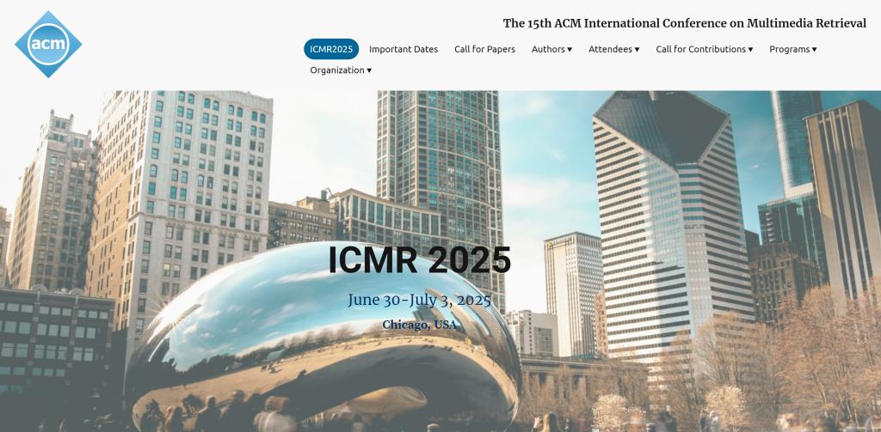Expand the Authors dropdown menu
881x432 pixels.
[551, 49]
